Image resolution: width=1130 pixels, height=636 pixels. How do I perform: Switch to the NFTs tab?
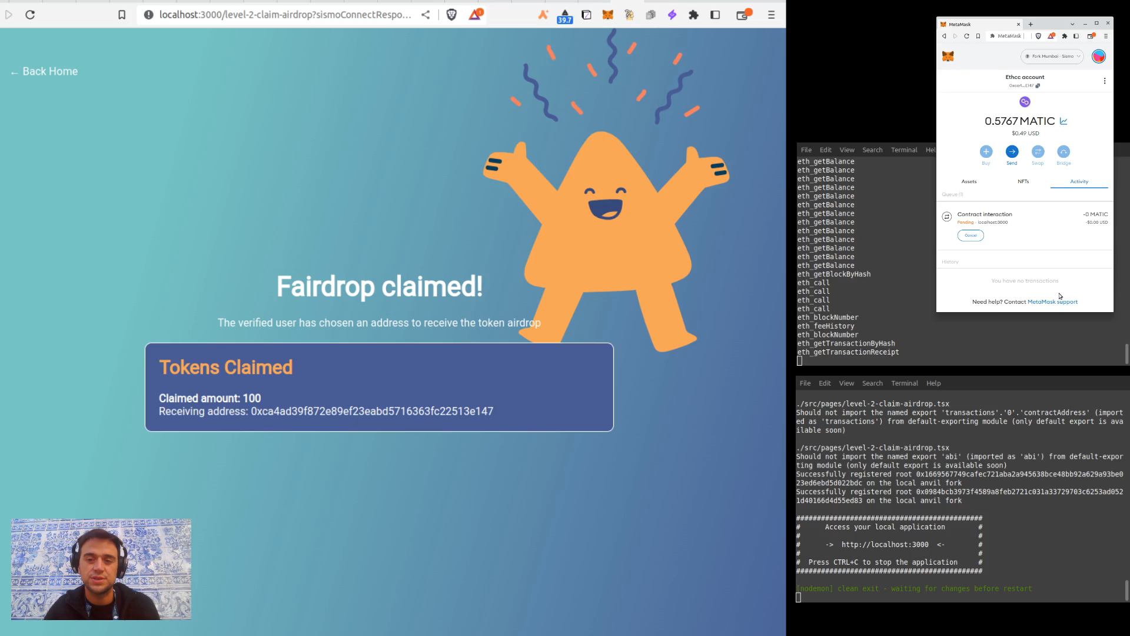tap(1023, 181)
